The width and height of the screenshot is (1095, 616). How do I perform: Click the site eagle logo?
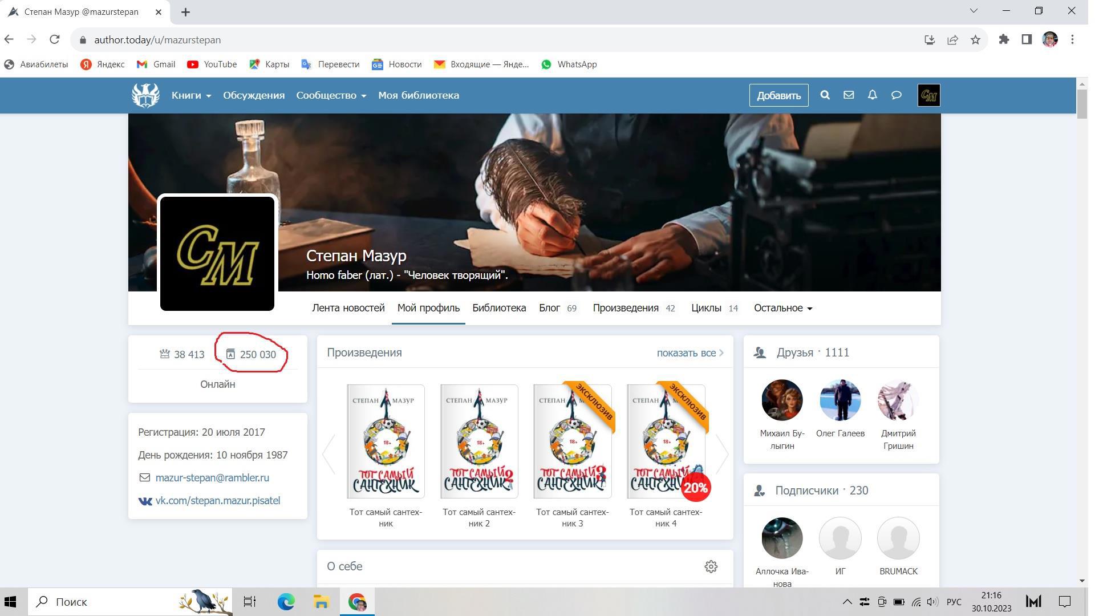coord(145,95)
